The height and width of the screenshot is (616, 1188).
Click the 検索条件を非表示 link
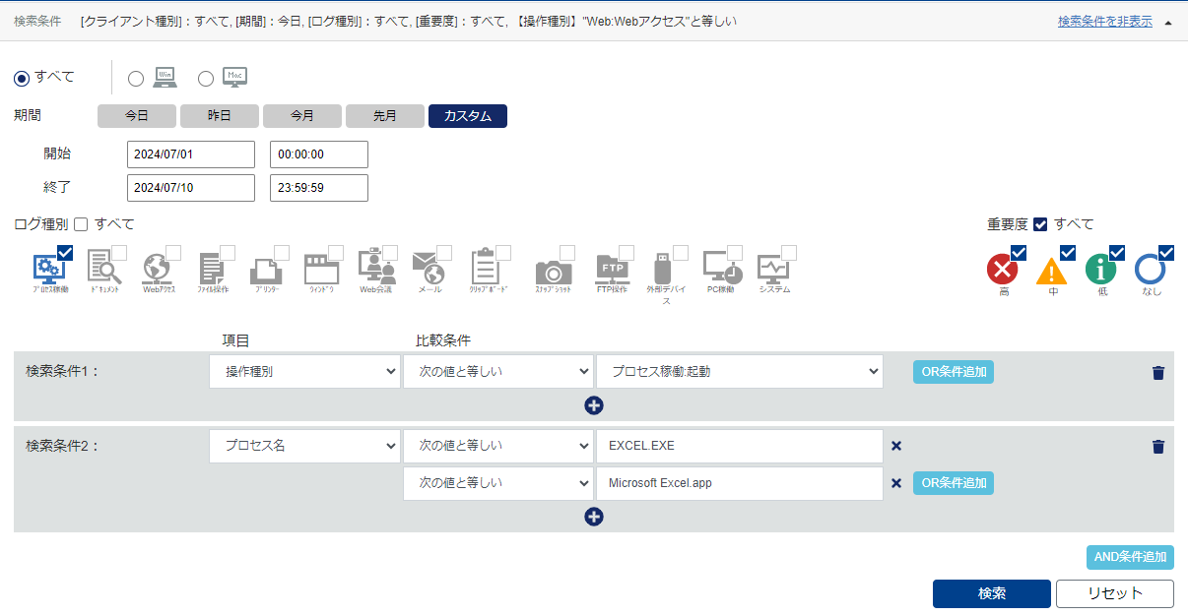click(x=1105, y=22)
